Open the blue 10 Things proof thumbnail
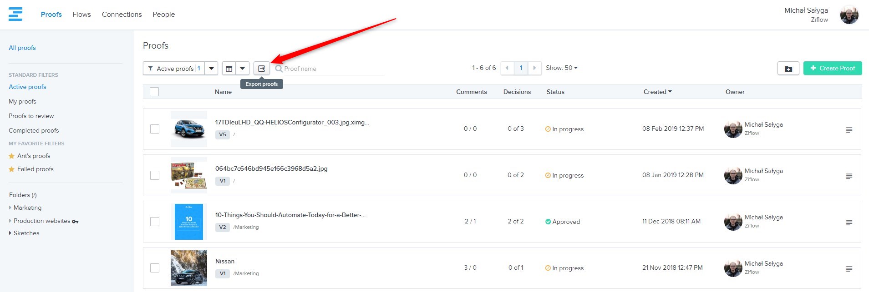Viewport: 869px width, 292px height. pos(189,222)
